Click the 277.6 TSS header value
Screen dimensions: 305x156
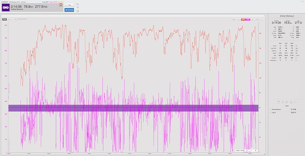41,7
